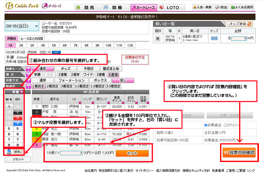Click the 入金・精算 deposit button
Image resolution: width=262 pixels, height=179 pixels.
pos(202,7)
